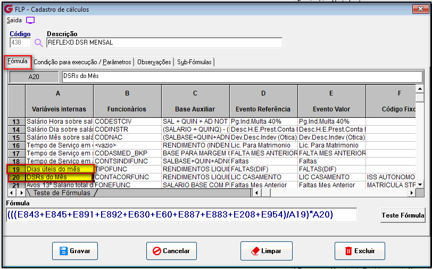432x269 pixels.
Task: Open the Observações tab
Action: [x=154, y=62]
